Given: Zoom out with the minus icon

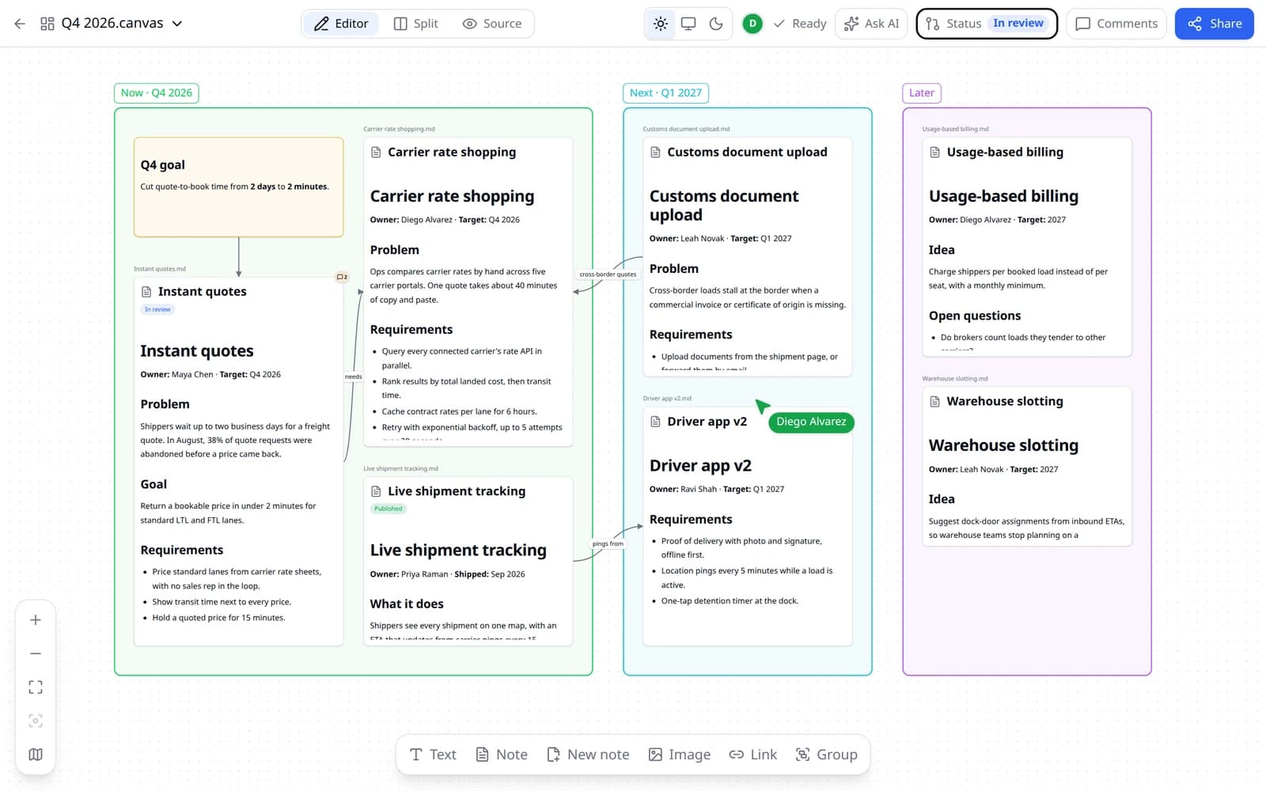Looking at the screenshot, I should 36,653.
